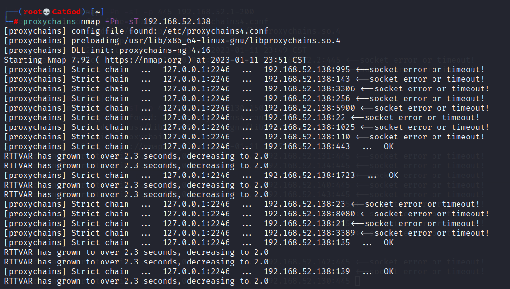Image resolution: width=510 pixels, height=289 pixels.
Task: Click the "Starting Nmap 7.92" text
Action: point(45,60)
